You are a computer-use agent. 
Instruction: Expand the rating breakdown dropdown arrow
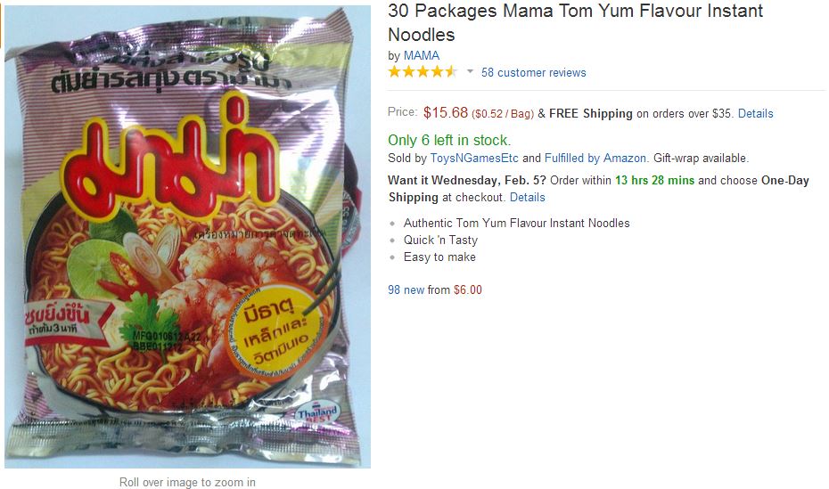(x=470, y=71)
